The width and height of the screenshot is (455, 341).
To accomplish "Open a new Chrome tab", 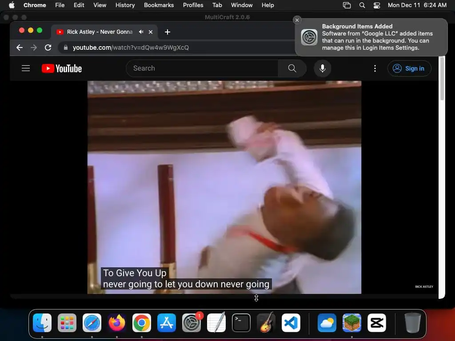I will (x=168, y=32).
